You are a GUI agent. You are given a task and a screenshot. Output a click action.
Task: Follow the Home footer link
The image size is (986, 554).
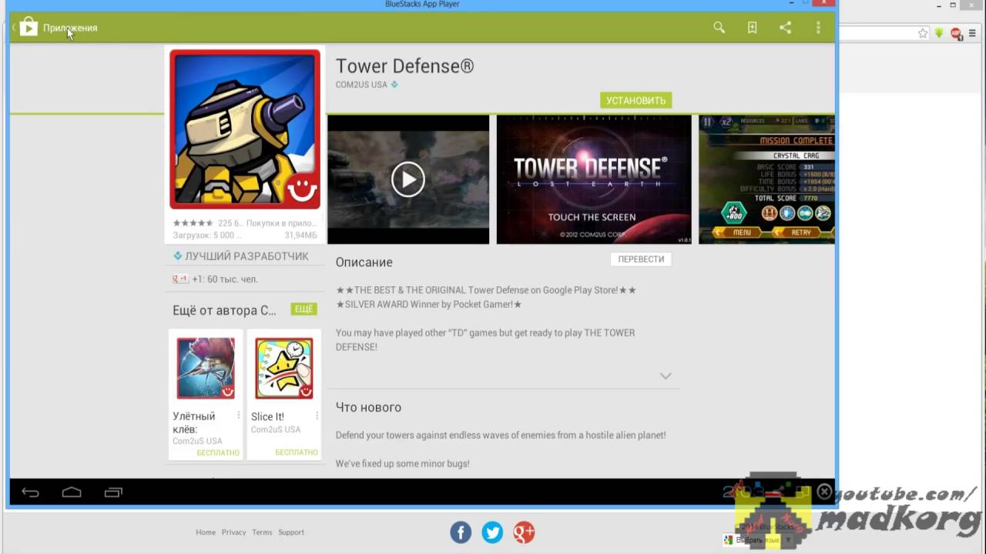[206, 532]
